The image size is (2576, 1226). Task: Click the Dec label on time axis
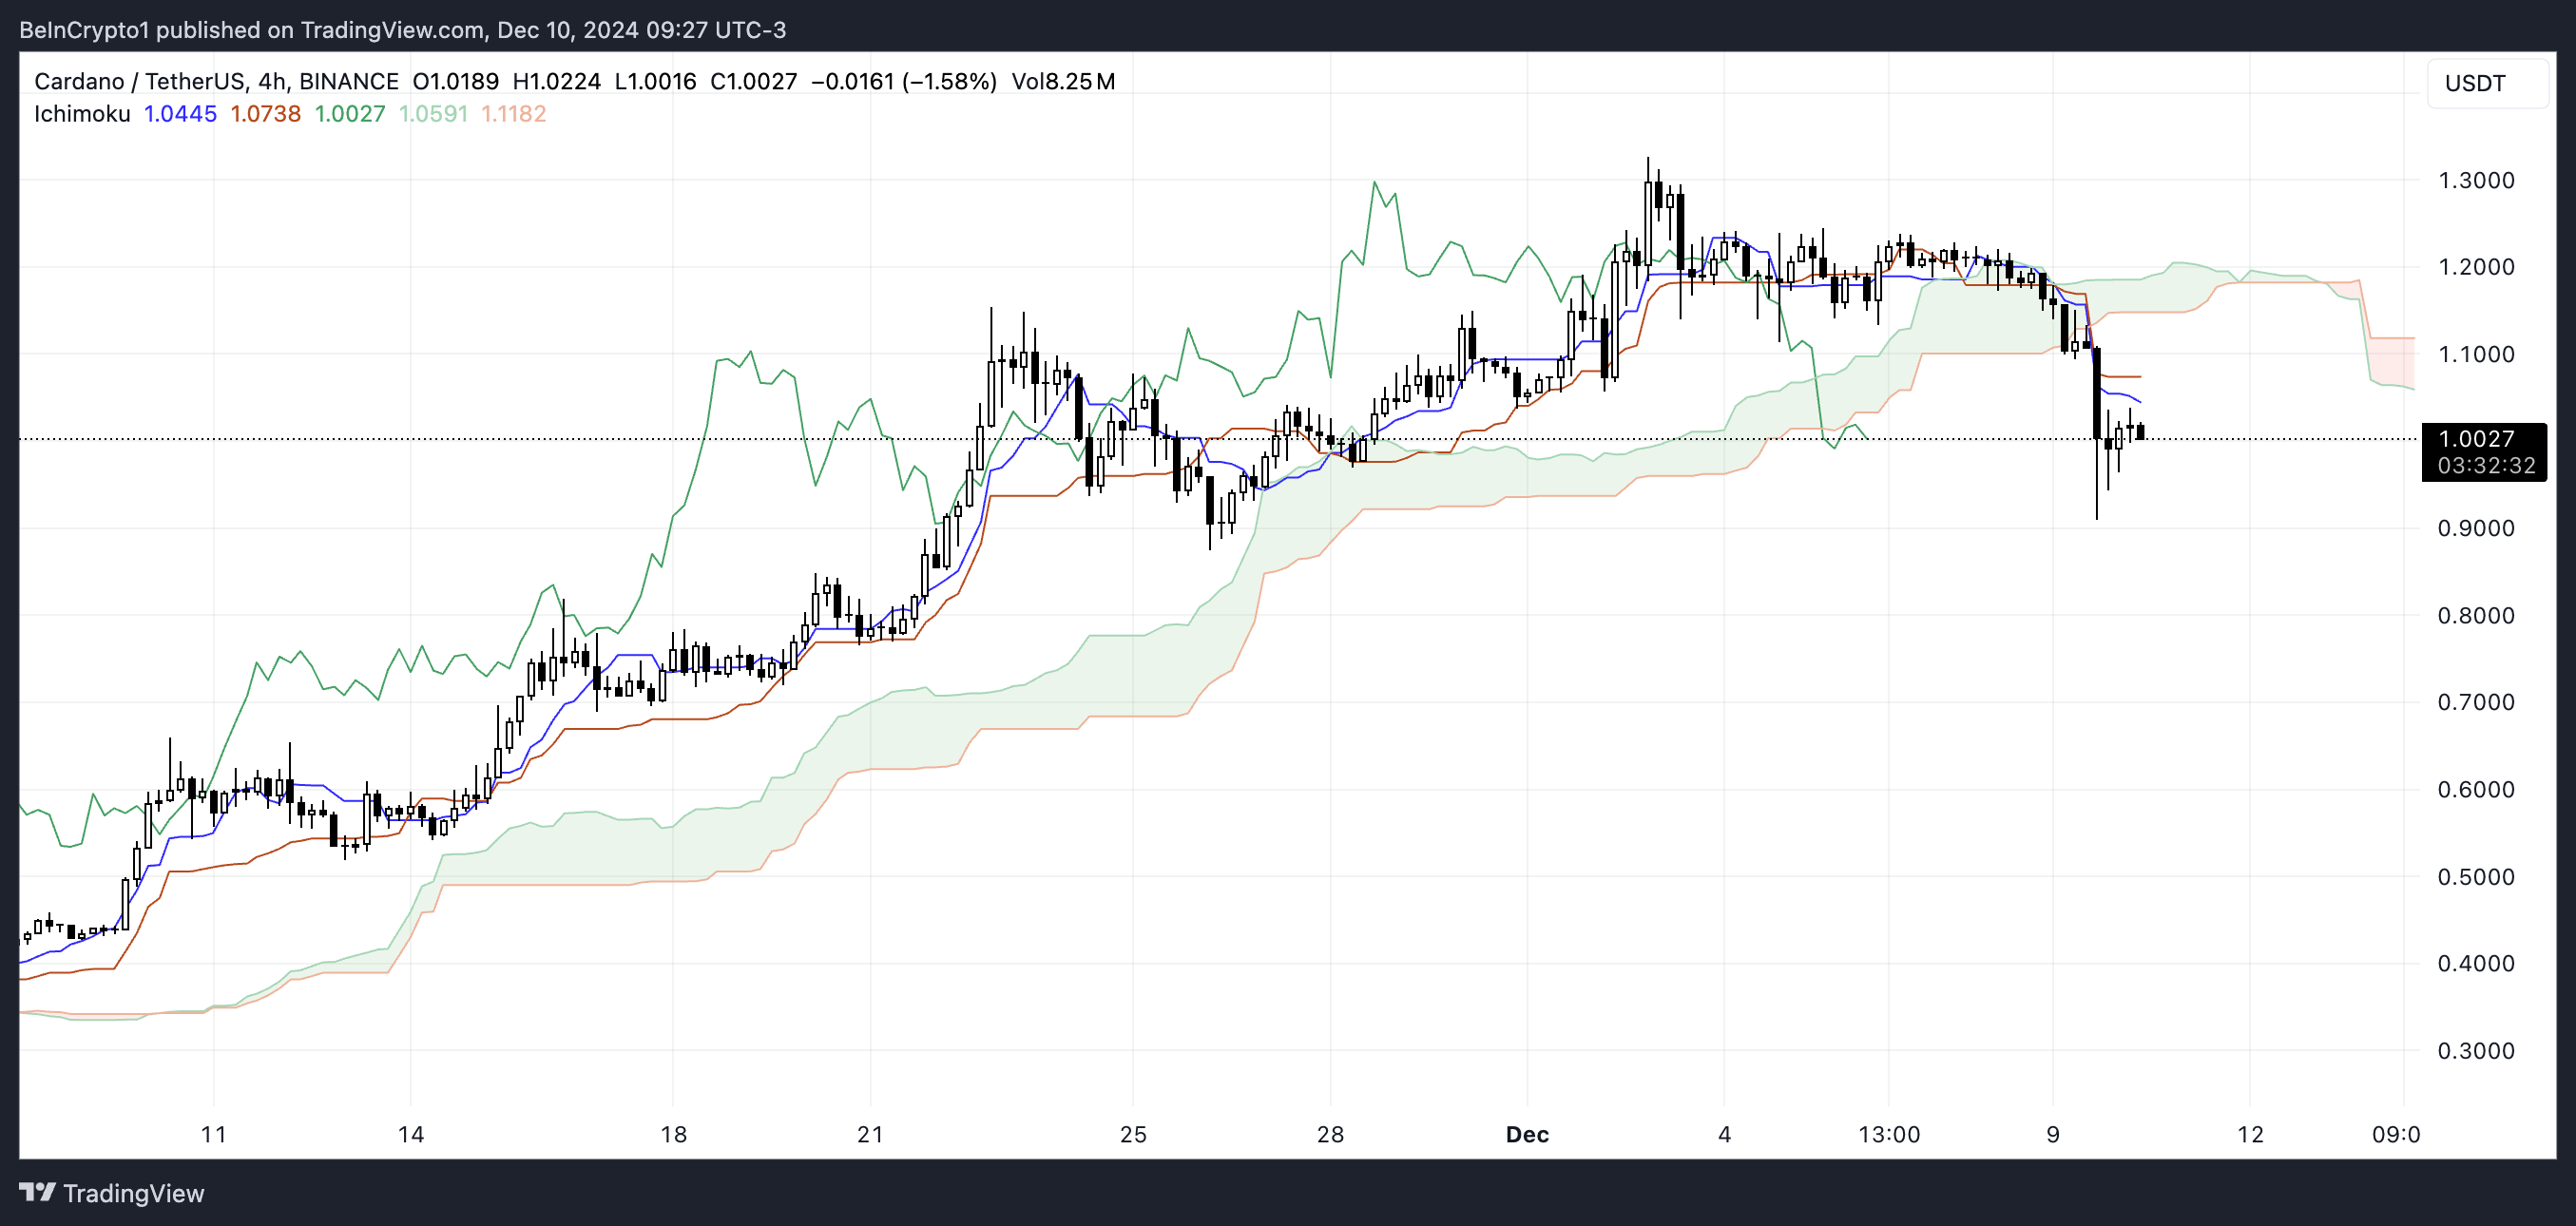pyautogui.click(x=1527, y=1134)
